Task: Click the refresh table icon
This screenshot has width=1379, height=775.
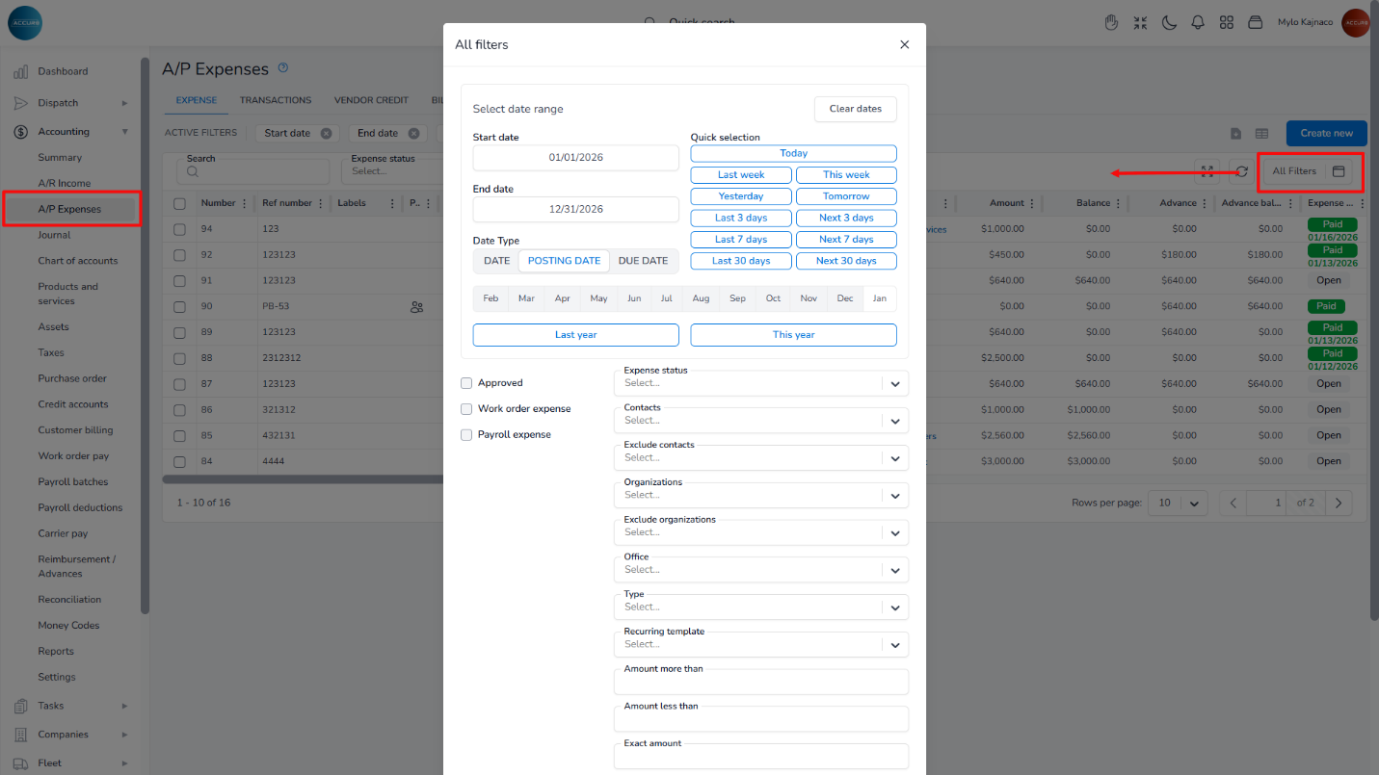Action: (x=1241, y=171)
